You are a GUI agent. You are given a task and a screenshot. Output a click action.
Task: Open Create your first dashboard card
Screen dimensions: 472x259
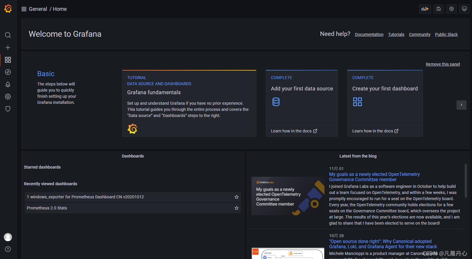tap(385, 89)
